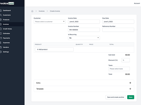Click the QUANTITY column header

coord(79,44)
